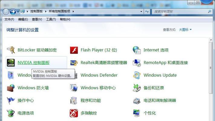Image resolution: width=215 pixels, height=121 pixels.
Task: Click the Windows 防火墙 text link
Action: 33,88
